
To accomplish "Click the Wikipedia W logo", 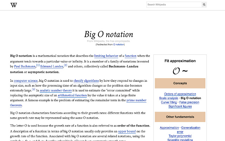I will tap(14, 5).
